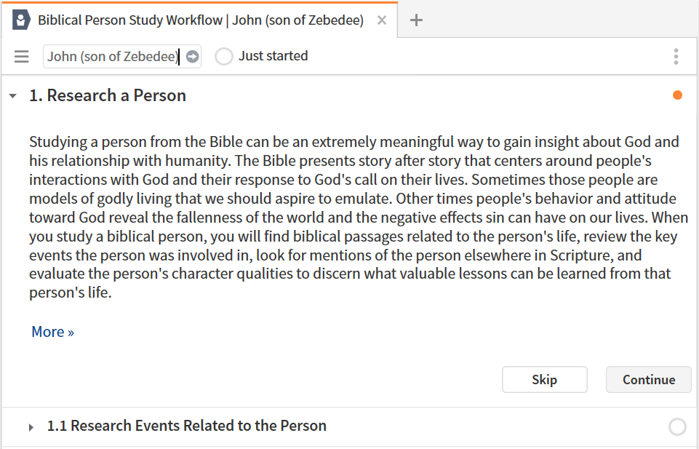This screenshot has height=449, width=699.
Task: Click the Skip button
Action: click(544, 379)
